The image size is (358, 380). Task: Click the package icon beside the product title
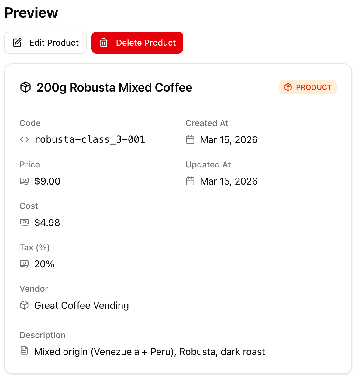click(25, 87)
